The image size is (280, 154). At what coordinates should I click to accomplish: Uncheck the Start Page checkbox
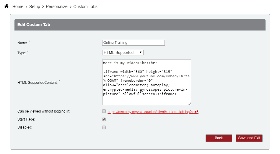[x=104, y=119]
